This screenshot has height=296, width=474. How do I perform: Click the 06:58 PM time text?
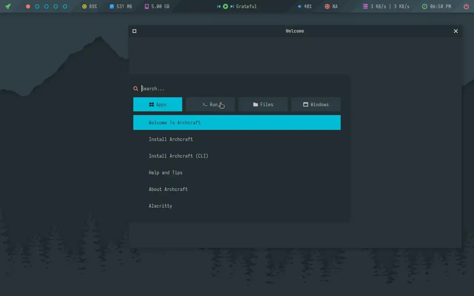tap(441, 7)
